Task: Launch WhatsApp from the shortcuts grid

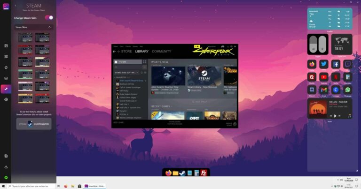Action: [348, 90]
